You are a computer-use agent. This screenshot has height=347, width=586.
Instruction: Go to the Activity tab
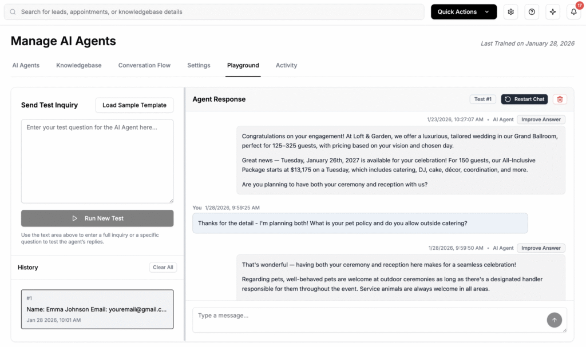click(286, 65)
